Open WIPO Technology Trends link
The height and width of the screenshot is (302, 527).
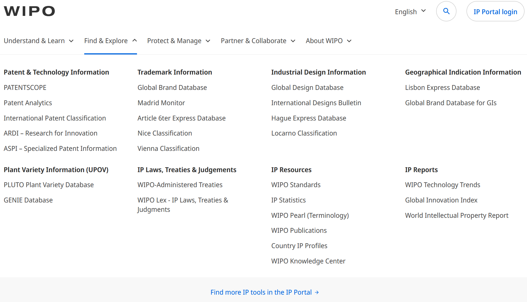click(x=442, y=185)
